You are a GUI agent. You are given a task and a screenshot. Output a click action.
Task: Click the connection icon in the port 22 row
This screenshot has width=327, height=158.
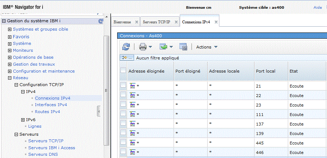tap(132, 96)
